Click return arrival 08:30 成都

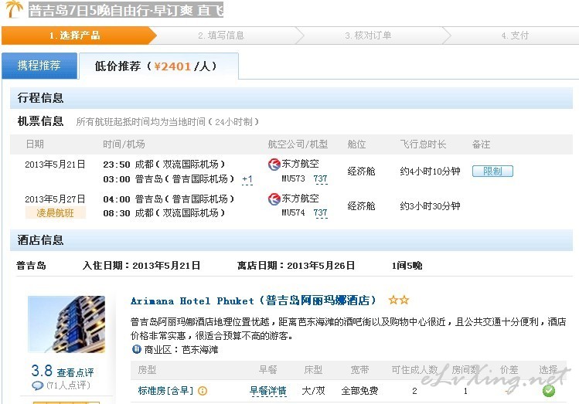165,213
